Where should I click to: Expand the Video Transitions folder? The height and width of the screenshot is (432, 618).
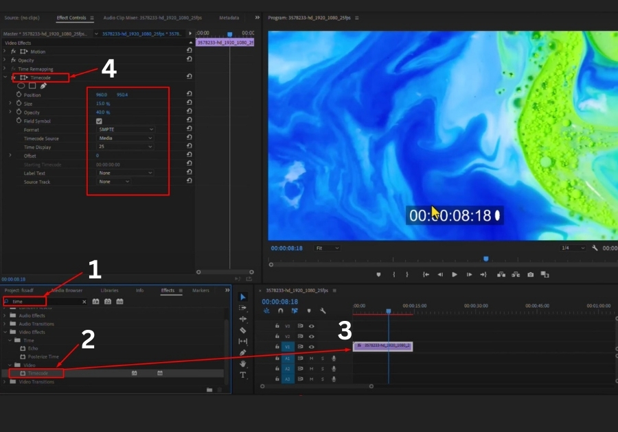5,382
